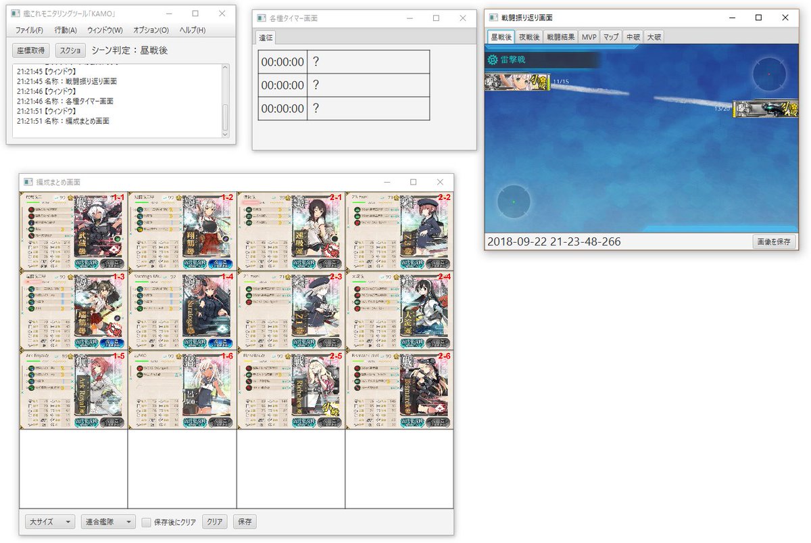
Task: Minimize the 戦闘振り返り画面 window
Action: (x=732, y=18)
